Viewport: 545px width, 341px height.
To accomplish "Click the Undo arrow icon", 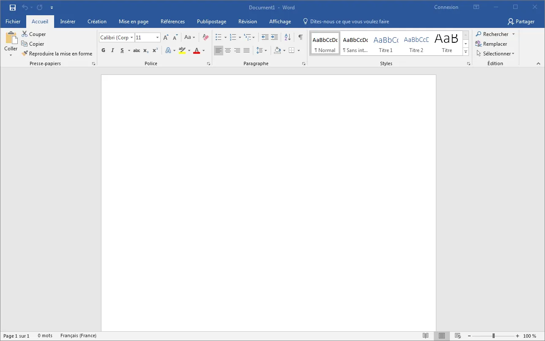I will coord(25,7).
